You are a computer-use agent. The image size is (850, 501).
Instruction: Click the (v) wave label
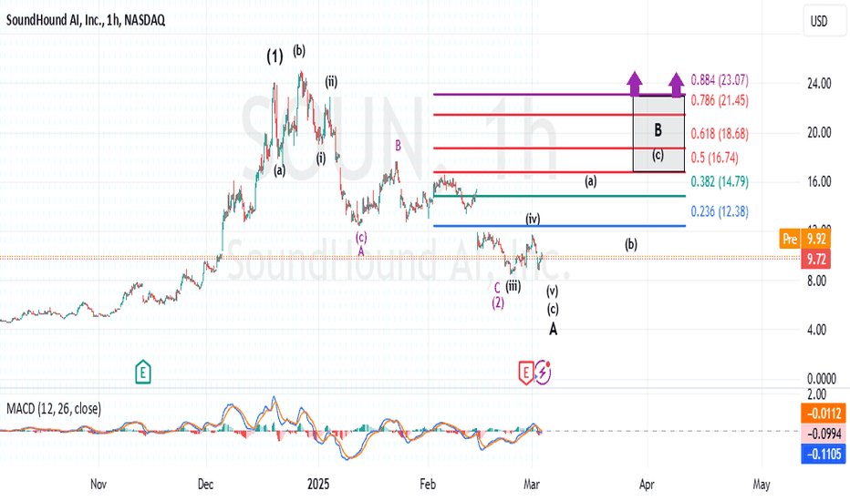552,291
